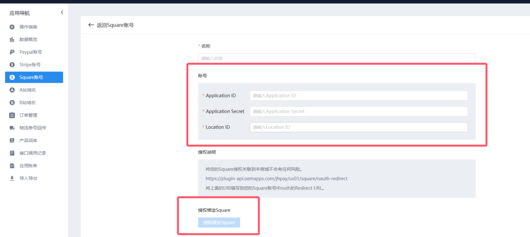Click the Application ID field label
Image resolution: width=530 pixels, height=237 pixels.
pos(220,96)
